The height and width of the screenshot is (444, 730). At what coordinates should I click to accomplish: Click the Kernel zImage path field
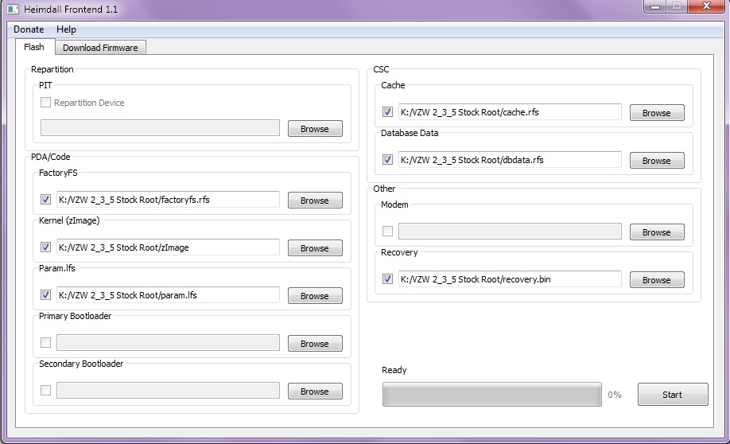(168, 247)
